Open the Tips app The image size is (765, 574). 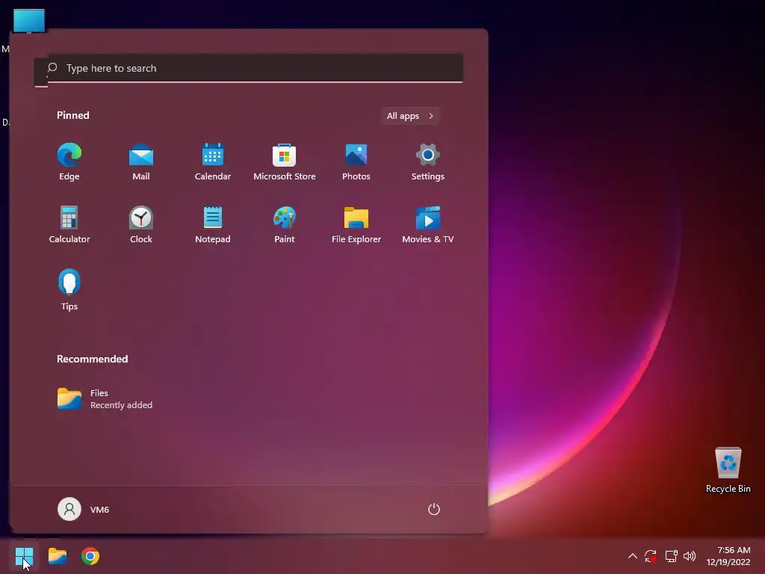point(69,290)
